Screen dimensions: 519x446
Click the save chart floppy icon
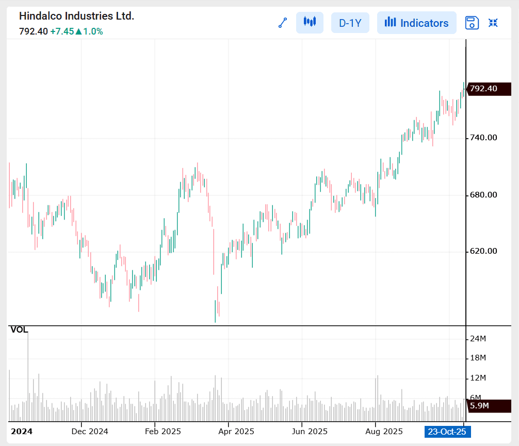[472, 23]
